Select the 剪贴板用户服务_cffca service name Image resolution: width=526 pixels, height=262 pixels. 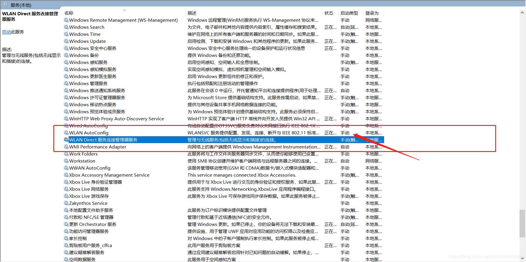[x=91, y=245]
